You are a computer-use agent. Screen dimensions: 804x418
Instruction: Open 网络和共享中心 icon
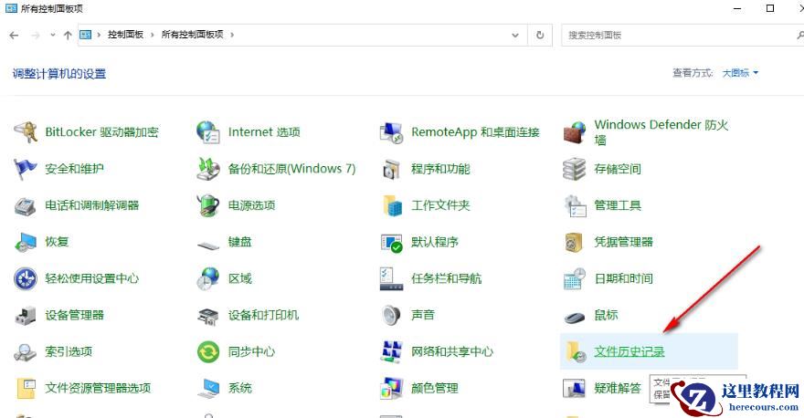(x=391, y=352)
